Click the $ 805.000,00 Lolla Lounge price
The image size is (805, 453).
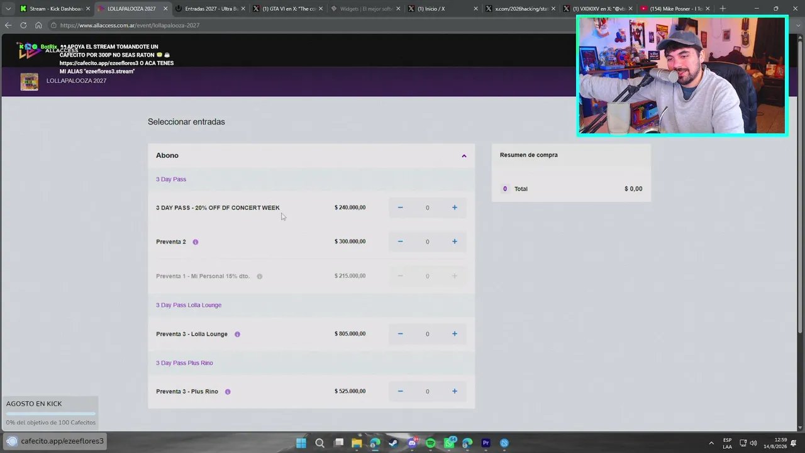click(x=350, y=334)
